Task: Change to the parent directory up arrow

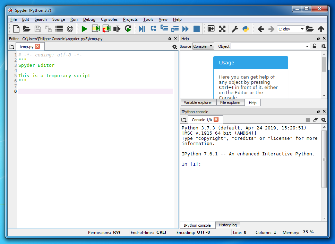Action: pos(321,29)
